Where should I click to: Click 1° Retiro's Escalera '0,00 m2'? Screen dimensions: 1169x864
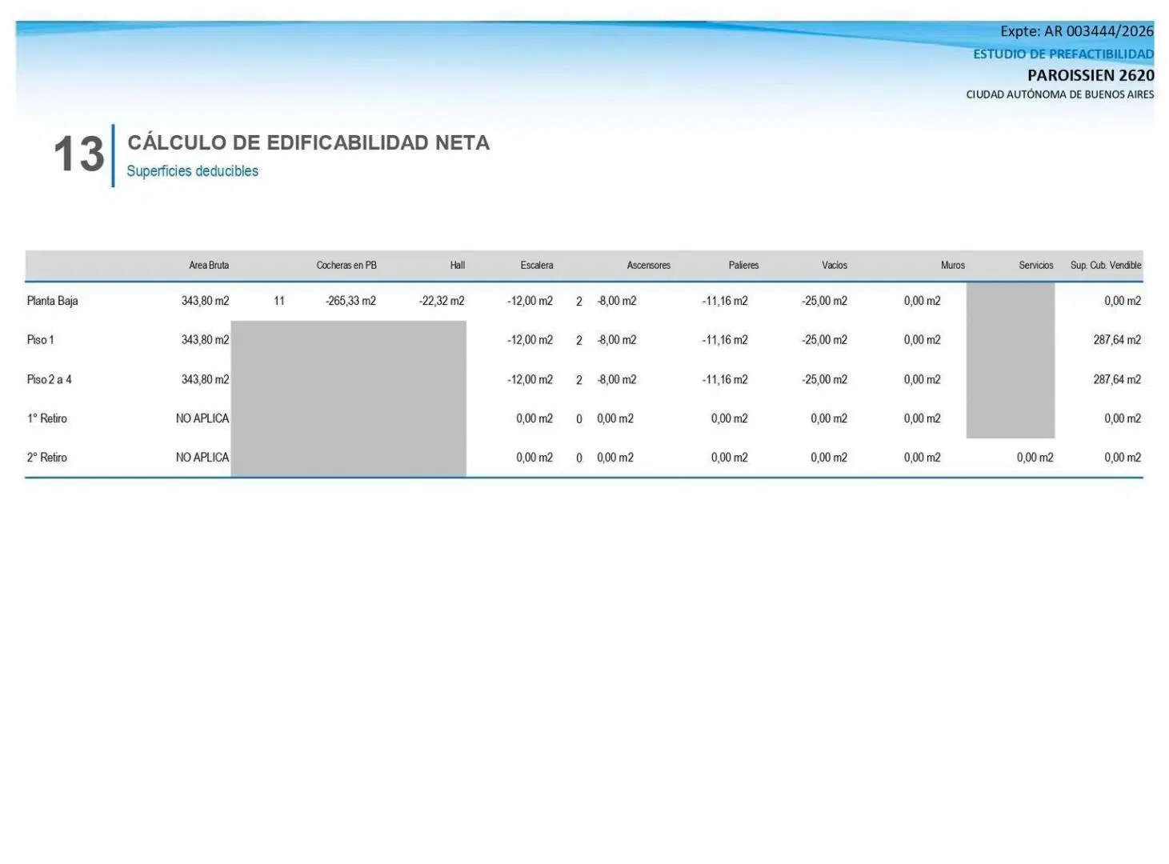pyautogui.click(x=534, y=419)
